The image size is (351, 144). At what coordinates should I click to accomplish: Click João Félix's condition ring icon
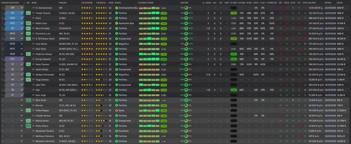point(186,85)
